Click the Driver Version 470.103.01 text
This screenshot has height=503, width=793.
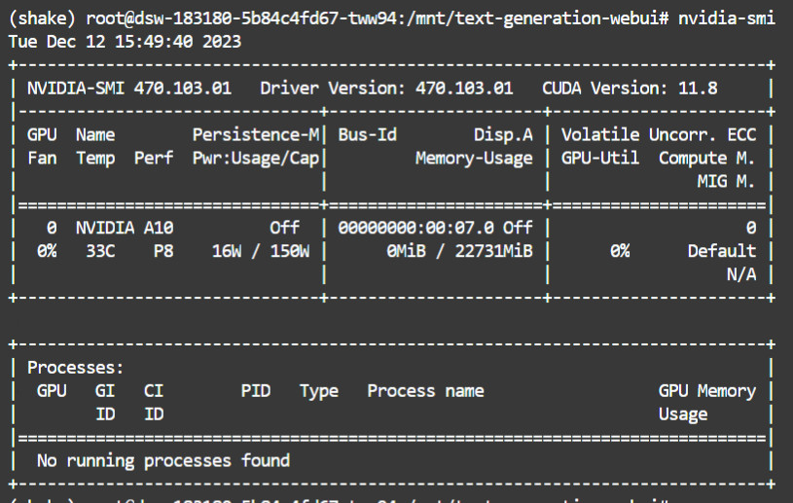pyautogui.click(x=386, y=89)
